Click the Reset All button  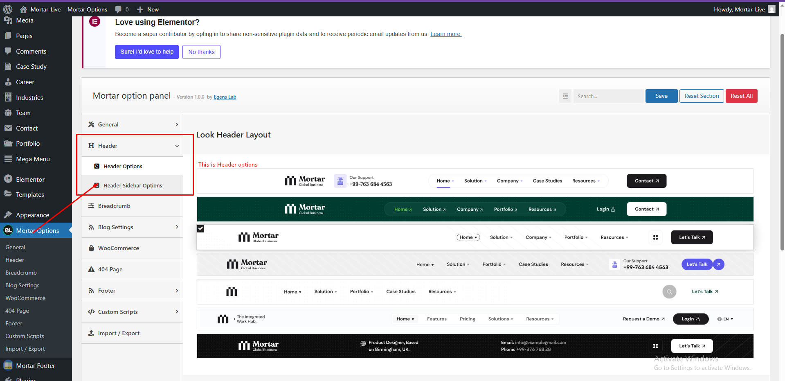pyautogui.click(x=742, y=96)
